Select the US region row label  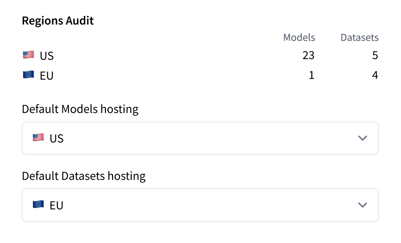47,56
